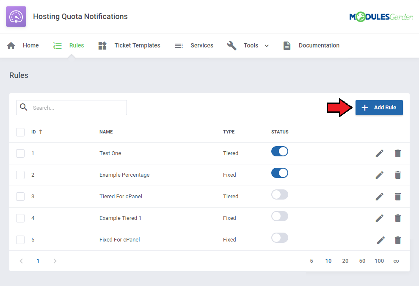Tick the select-all checkbox in header
419x286 pixels.
[x=20, y=132]
